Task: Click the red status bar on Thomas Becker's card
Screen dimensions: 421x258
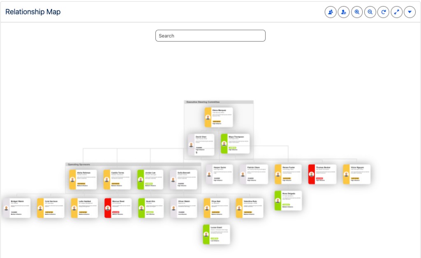Action: coord(311,174)
